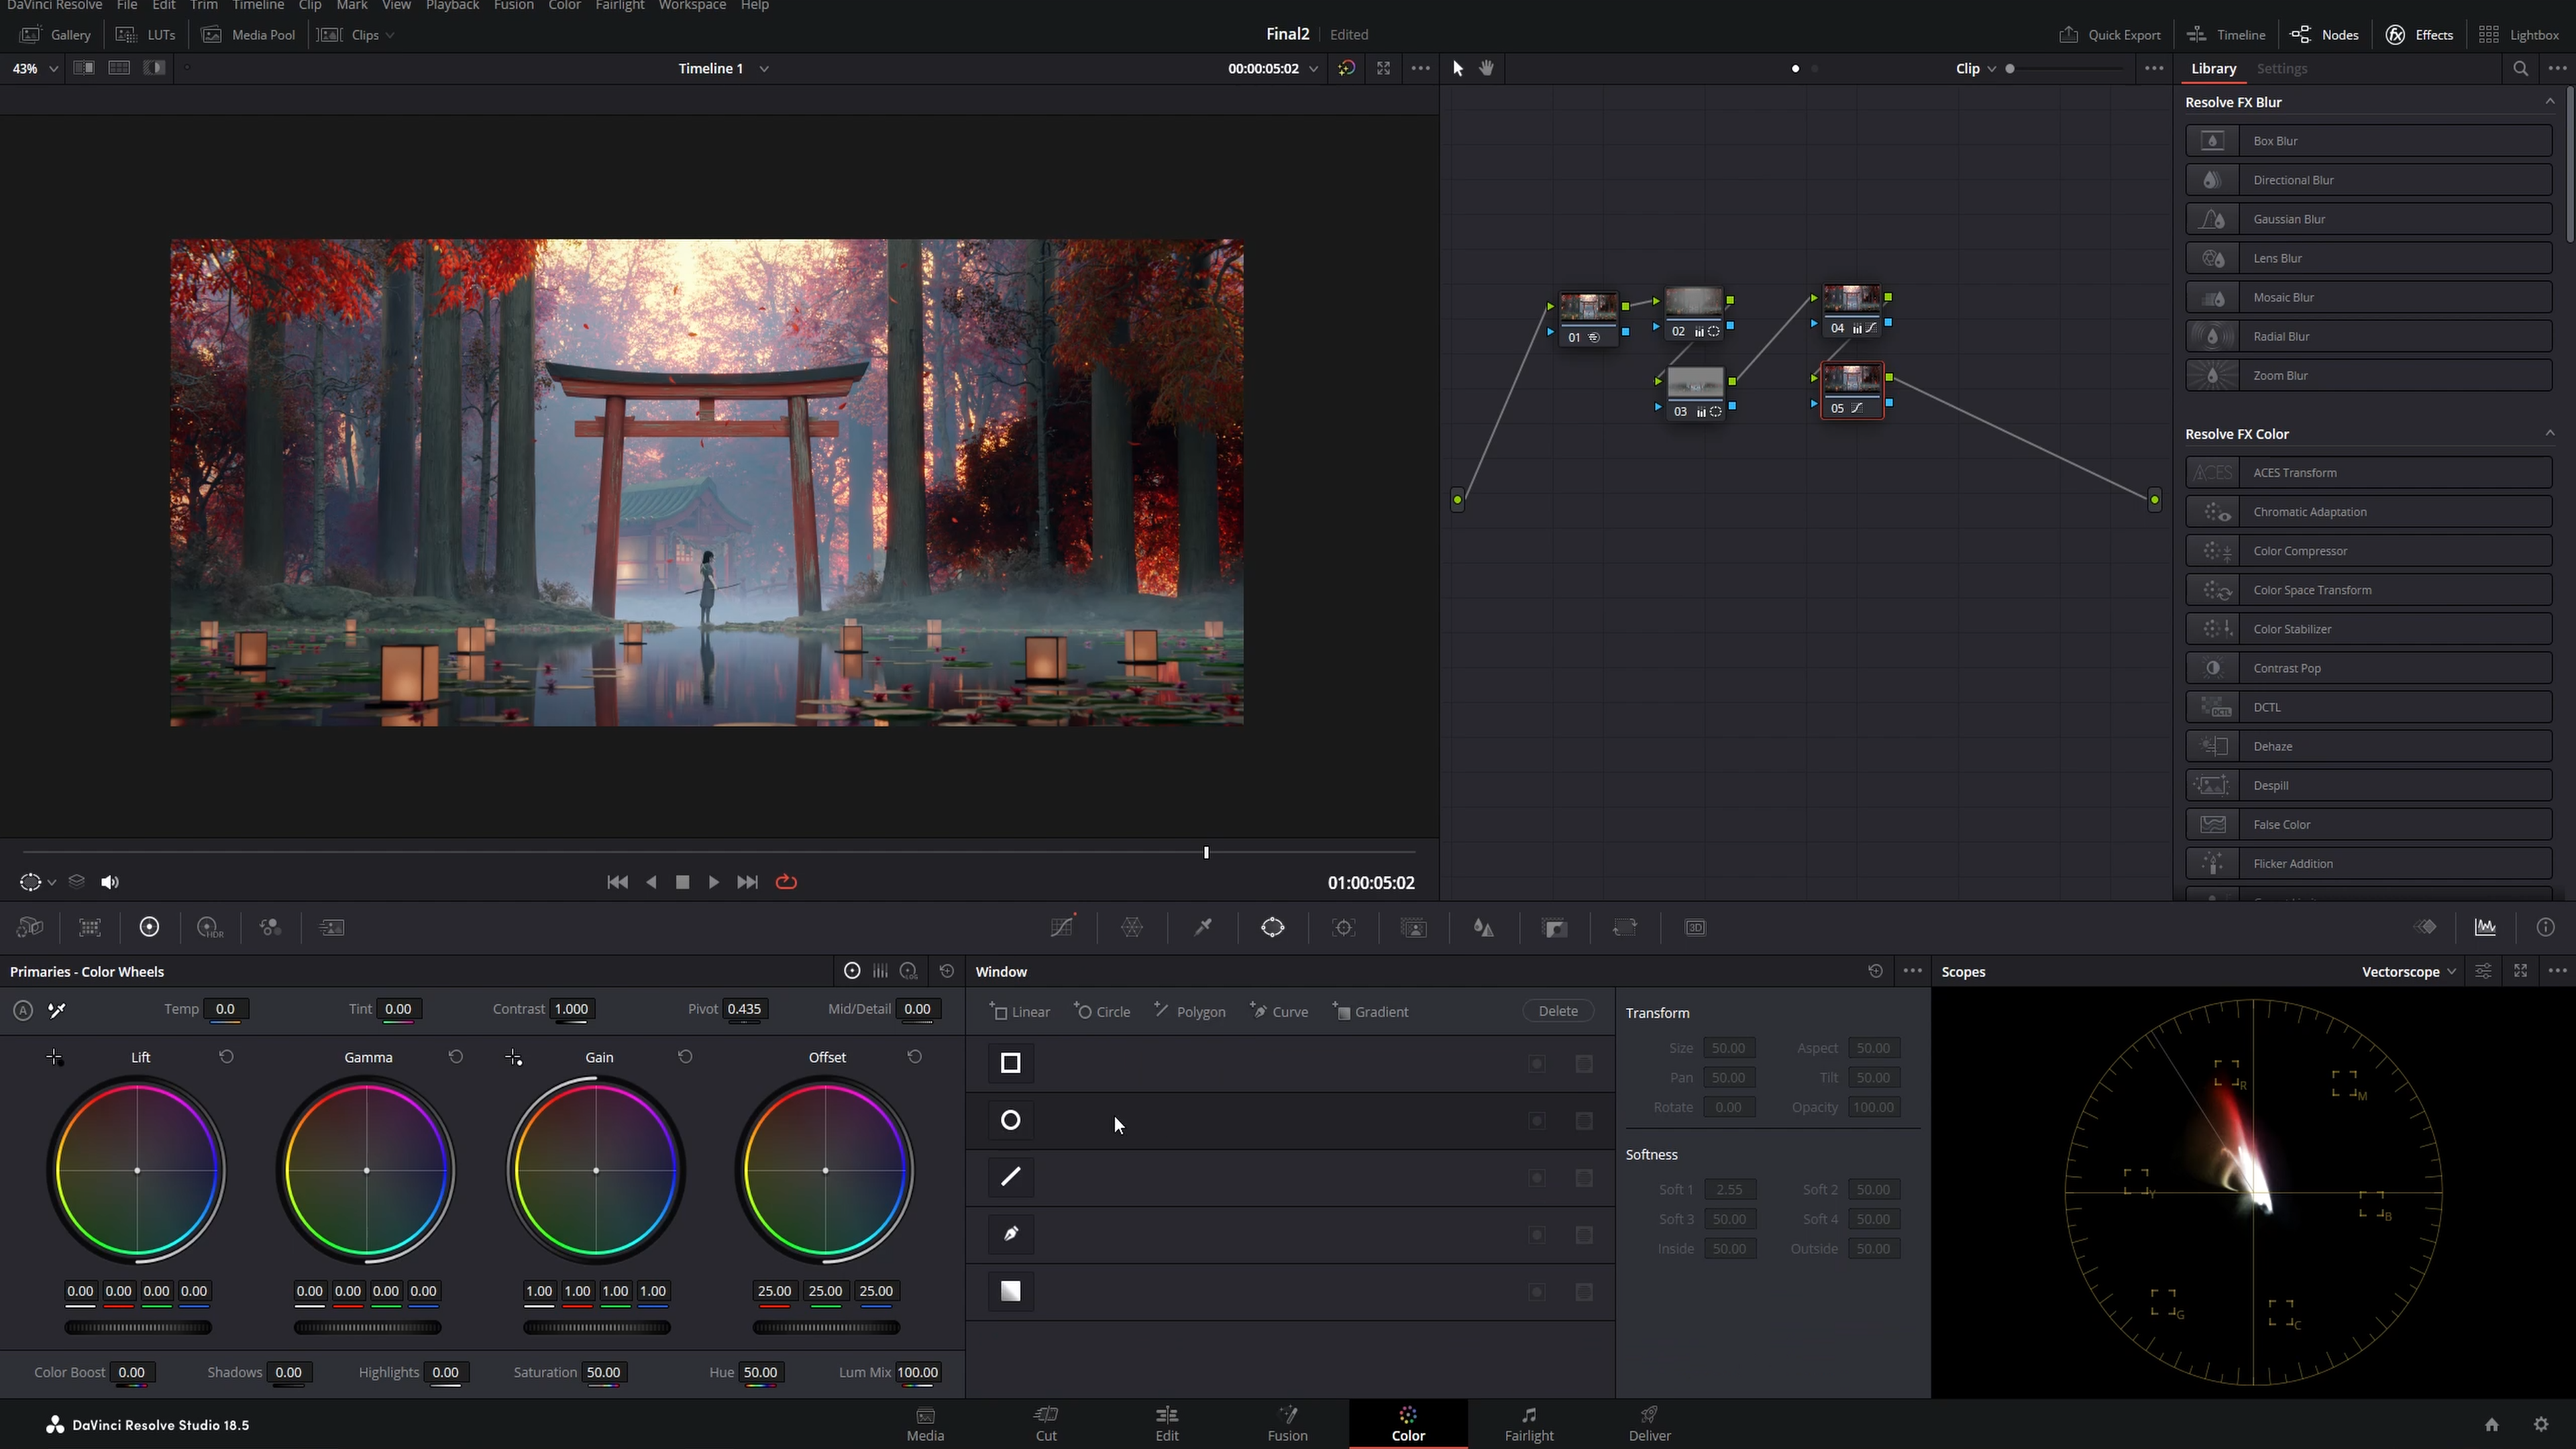Delete the selected window

(x=1558, y=1011)
